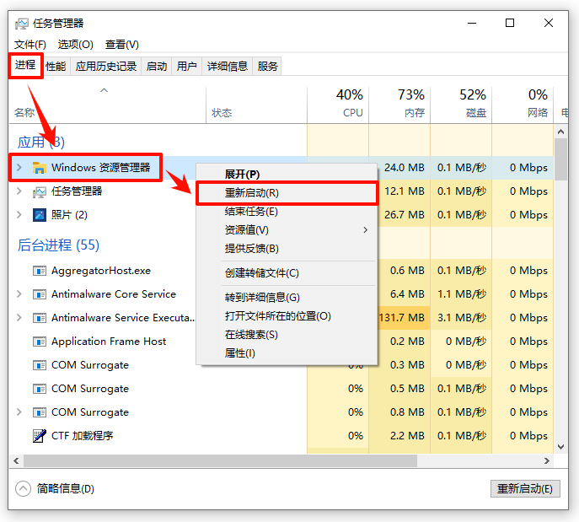Click the CTF 加载程序 pen icon
The width and height of the screenshot is (579, 522).
click(39, 436)
